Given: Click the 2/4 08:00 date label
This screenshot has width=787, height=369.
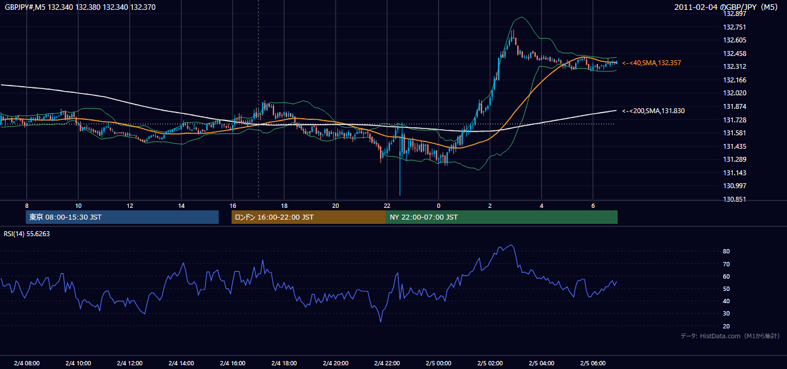Looking at the screenshot, I should 26,363.
